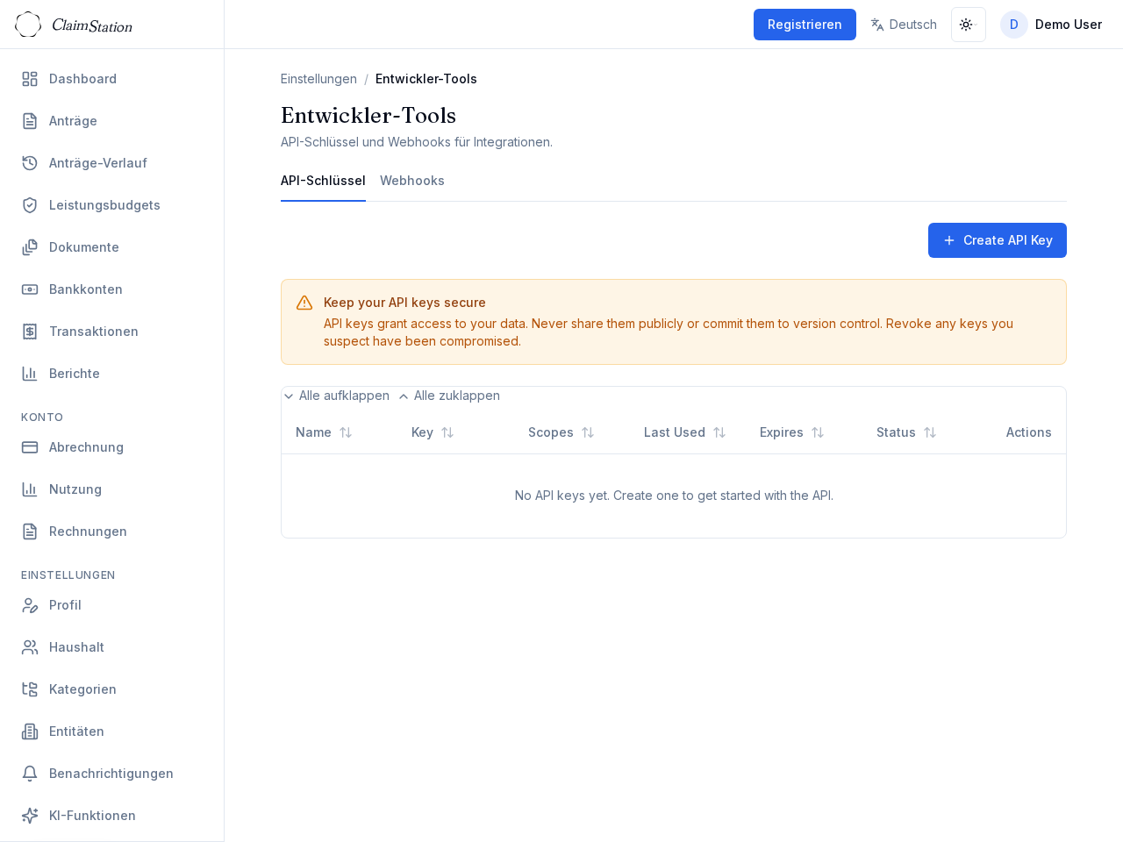Open the Deutsch language dropdown
The width and height of the screenshot is (1123, 842).
903,25
